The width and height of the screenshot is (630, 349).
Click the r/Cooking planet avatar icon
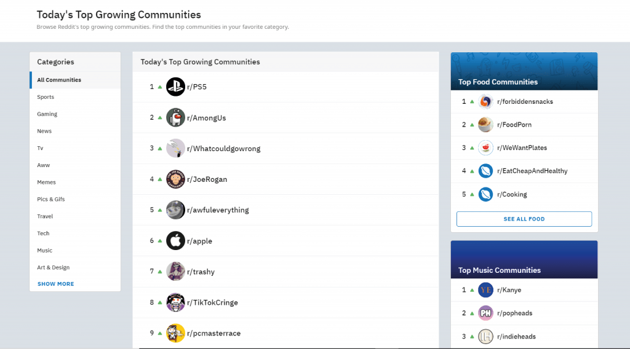(485, 194)
